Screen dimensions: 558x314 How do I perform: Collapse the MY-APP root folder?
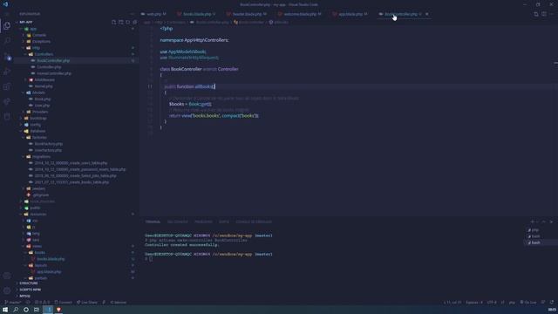[x=25, y=22]
